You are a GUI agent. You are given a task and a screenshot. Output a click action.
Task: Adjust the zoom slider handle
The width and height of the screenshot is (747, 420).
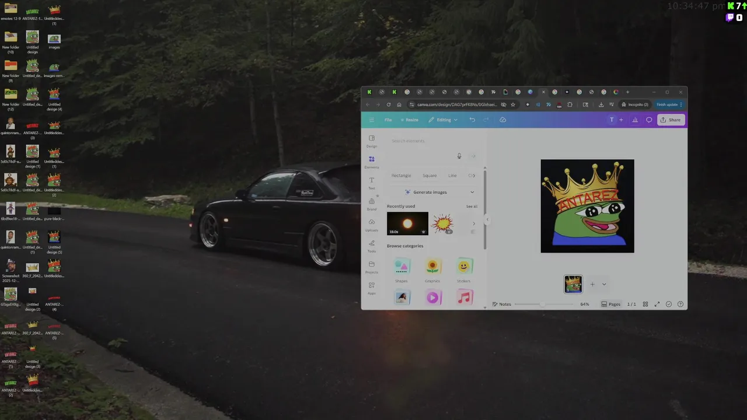(542, 304)
